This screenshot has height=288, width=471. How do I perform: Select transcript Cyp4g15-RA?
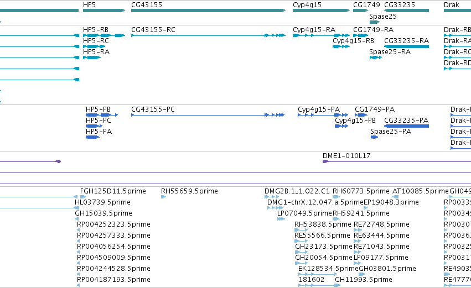[x=322, y=35]
